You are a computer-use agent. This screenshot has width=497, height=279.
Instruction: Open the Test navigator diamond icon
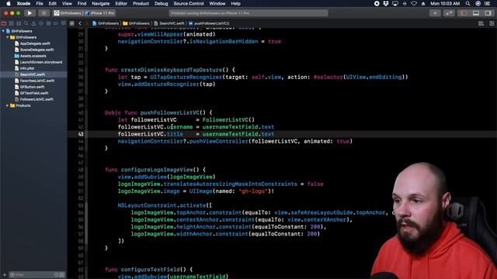coord(41,23)
